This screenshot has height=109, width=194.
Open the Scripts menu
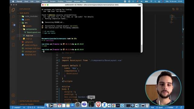pyautogui.click(x=53, y=2)
